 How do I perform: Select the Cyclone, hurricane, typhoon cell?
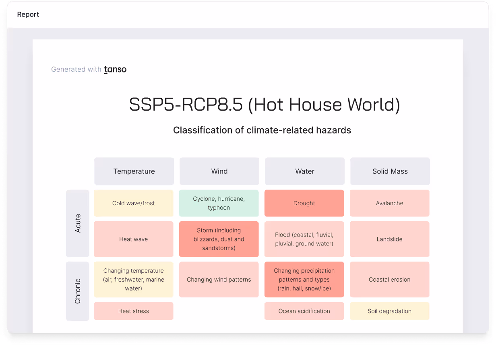point(219,203)
